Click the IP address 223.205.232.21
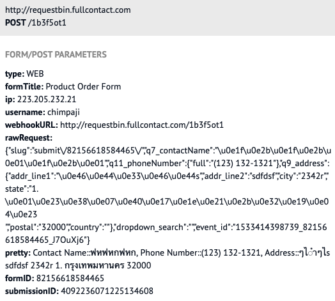The image size is (335, 301). click(47, 99)
